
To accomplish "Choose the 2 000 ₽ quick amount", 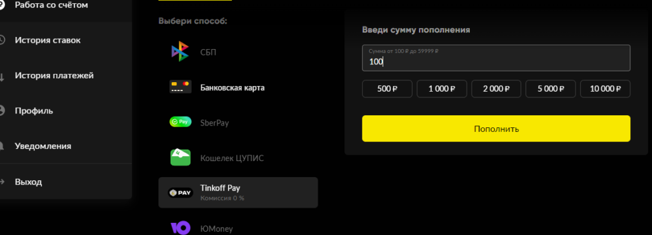I will click(x=496, y=89).
